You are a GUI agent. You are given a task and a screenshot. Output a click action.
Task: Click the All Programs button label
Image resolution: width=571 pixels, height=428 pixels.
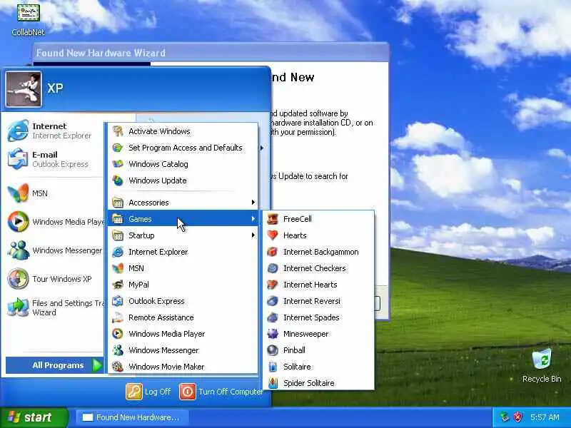click(58, 365)
